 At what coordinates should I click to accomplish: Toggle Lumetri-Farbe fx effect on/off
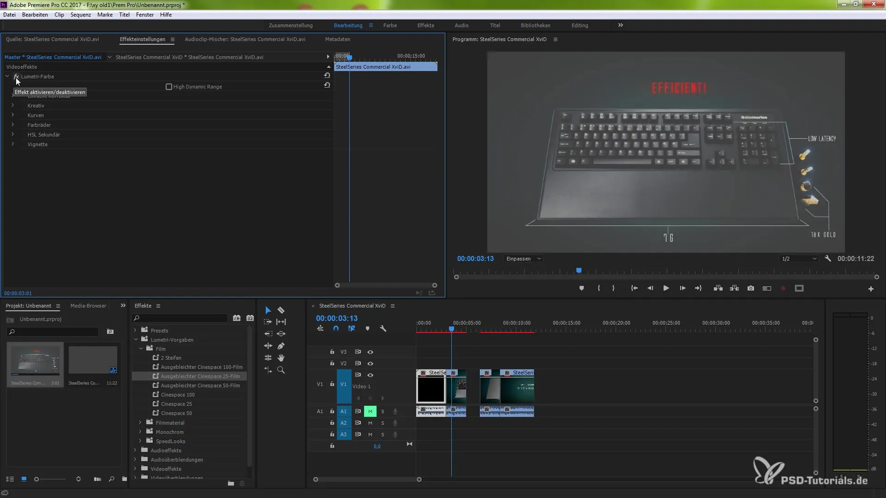16,77
